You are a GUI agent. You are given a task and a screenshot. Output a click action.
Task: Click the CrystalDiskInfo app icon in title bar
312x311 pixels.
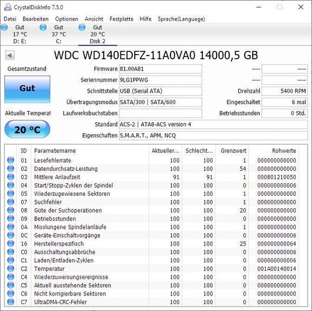(x=8, y=7)
